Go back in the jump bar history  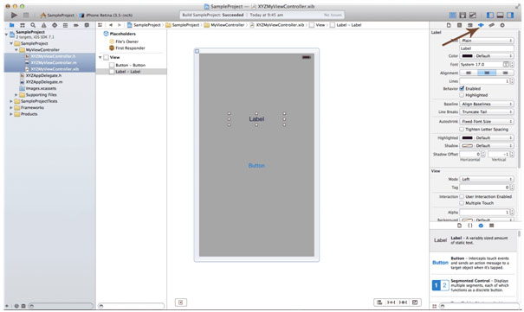pos(111,25)
